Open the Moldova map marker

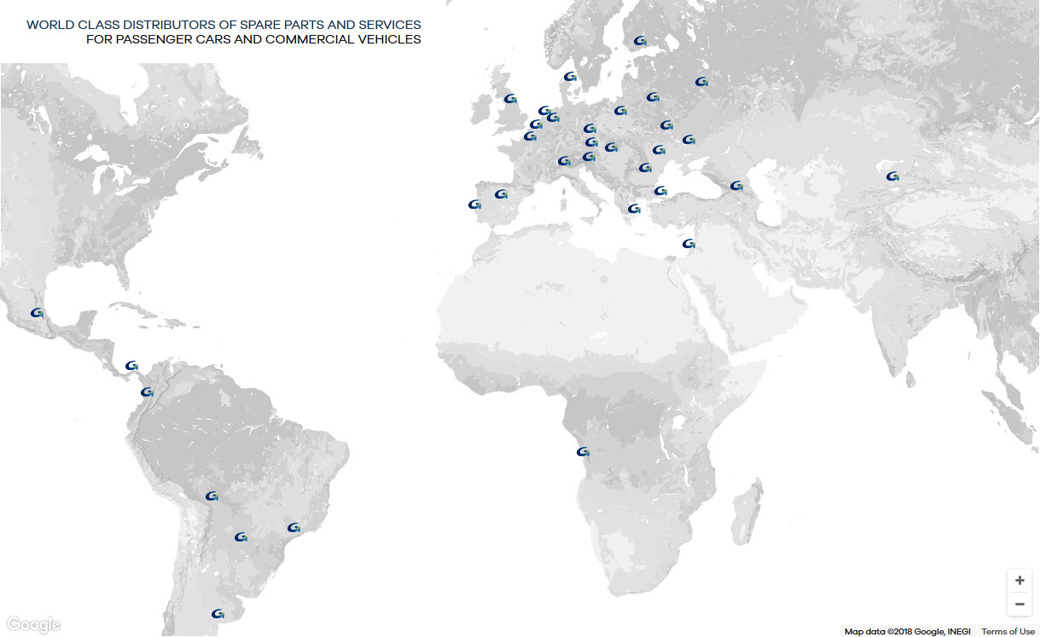pyautogui.click(x=659, y=150)
